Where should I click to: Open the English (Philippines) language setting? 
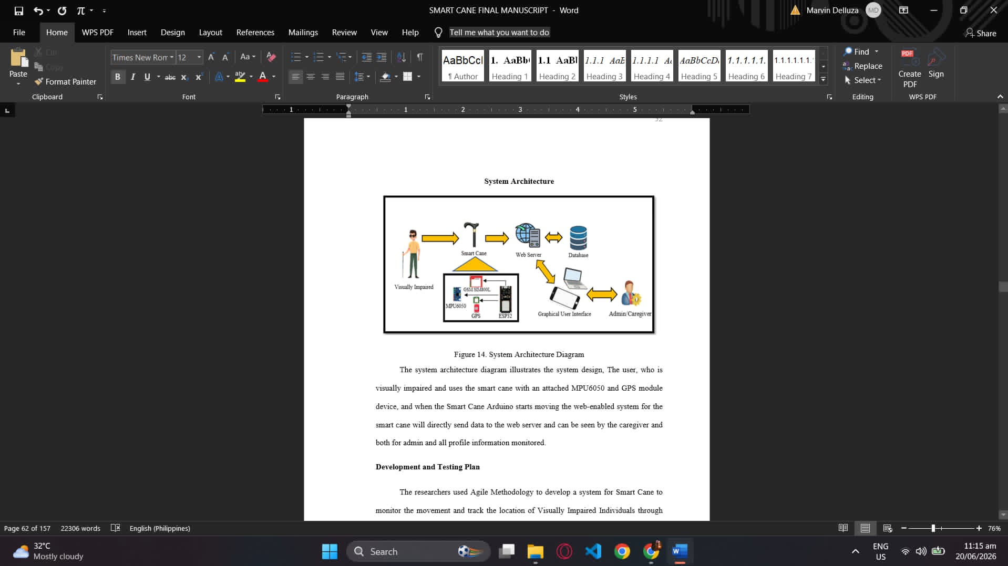coord(160,528)
